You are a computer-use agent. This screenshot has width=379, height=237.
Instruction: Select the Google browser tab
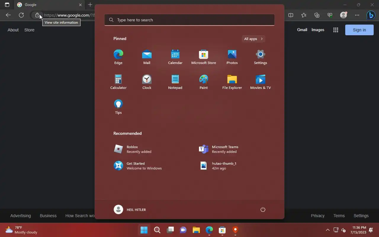pos(49,5)
